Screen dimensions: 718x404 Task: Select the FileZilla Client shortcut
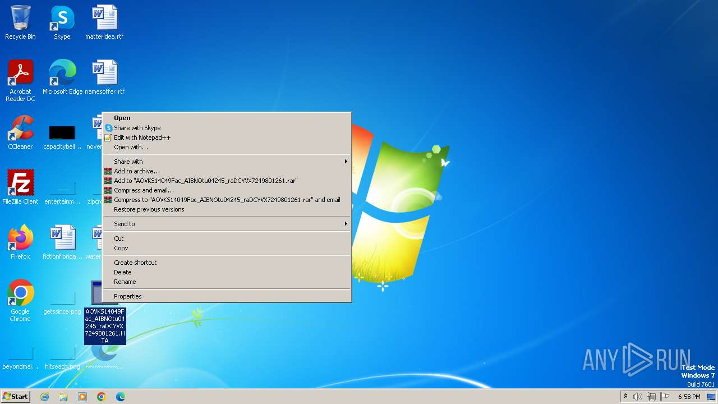pos(20,187)
